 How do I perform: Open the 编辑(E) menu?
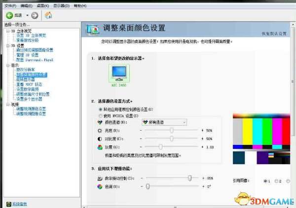pos(27,6)
